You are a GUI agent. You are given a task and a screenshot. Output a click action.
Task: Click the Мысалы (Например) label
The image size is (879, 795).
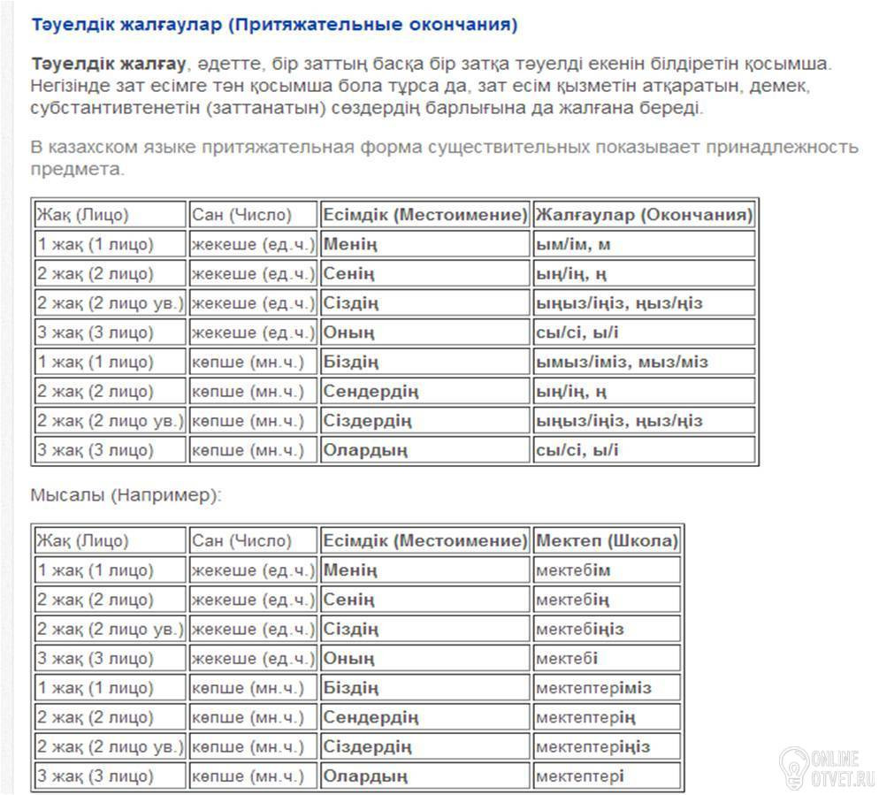click(126, 495)
